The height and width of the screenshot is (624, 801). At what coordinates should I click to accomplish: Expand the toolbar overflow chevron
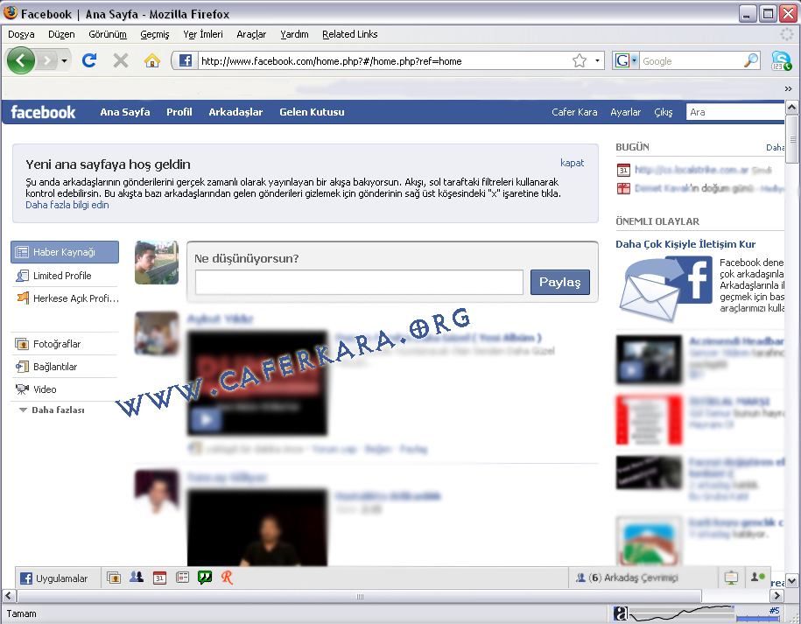(788, 89)
